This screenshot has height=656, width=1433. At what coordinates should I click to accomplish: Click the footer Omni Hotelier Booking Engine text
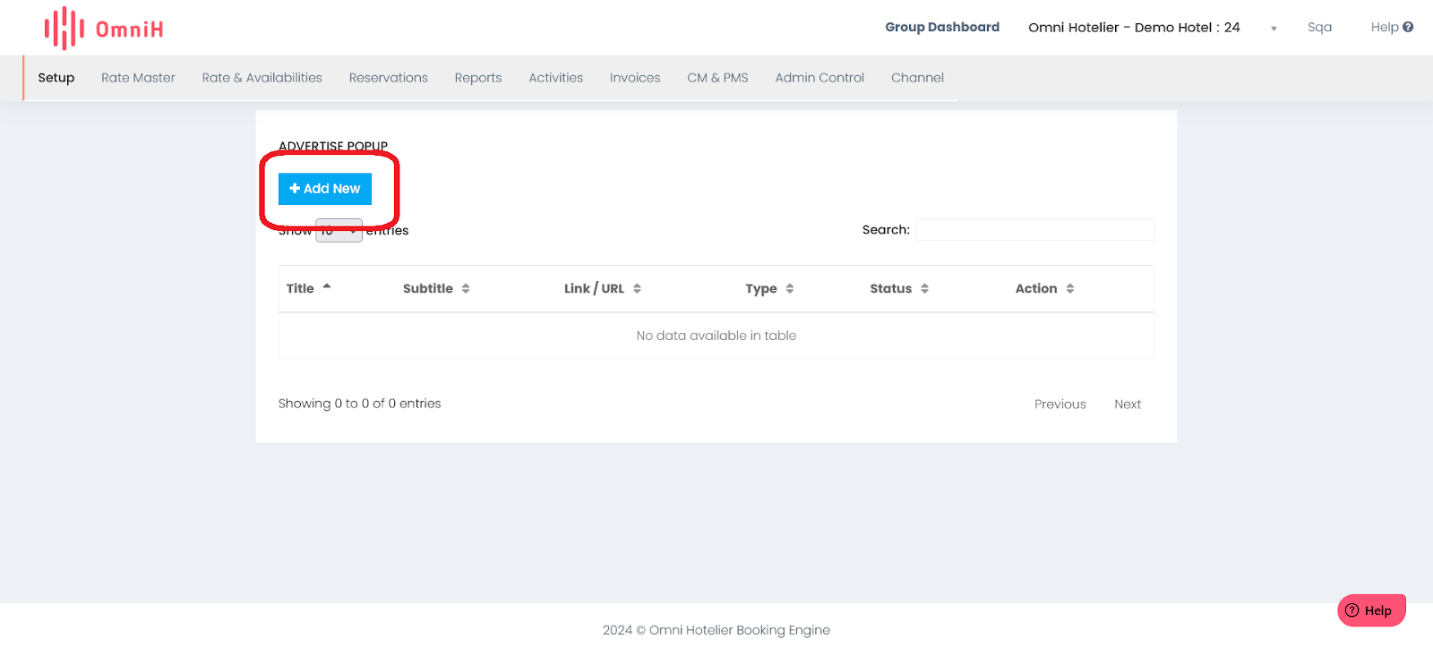[x=716, y=630]
